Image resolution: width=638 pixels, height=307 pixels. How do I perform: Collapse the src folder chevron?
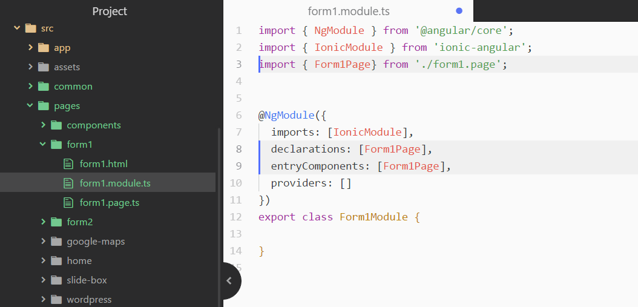(17, 28)
